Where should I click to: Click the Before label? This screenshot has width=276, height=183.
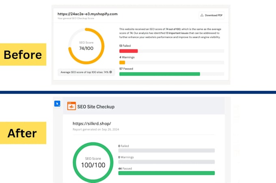(23, 54)
